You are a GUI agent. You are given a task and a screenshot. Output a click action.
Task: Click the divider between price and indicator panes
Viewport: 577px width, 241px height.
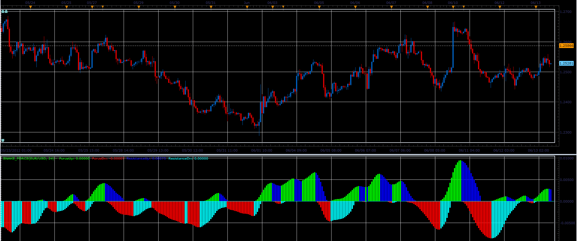pyautogui.click(x=288, y=155)
